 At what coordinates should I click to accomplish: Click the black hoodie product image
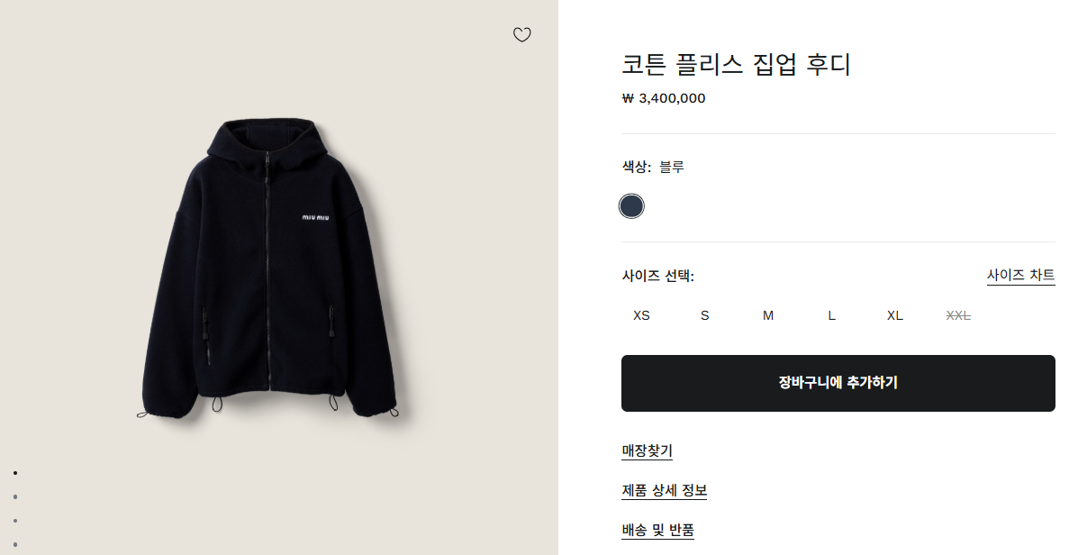pos(270,270)
